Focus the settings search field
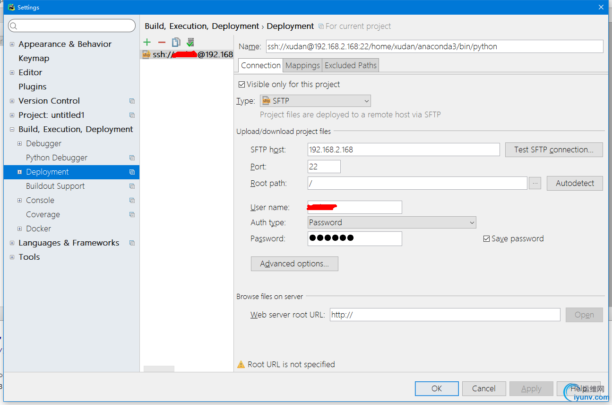The image size is (612, 405). pos(72,26)
